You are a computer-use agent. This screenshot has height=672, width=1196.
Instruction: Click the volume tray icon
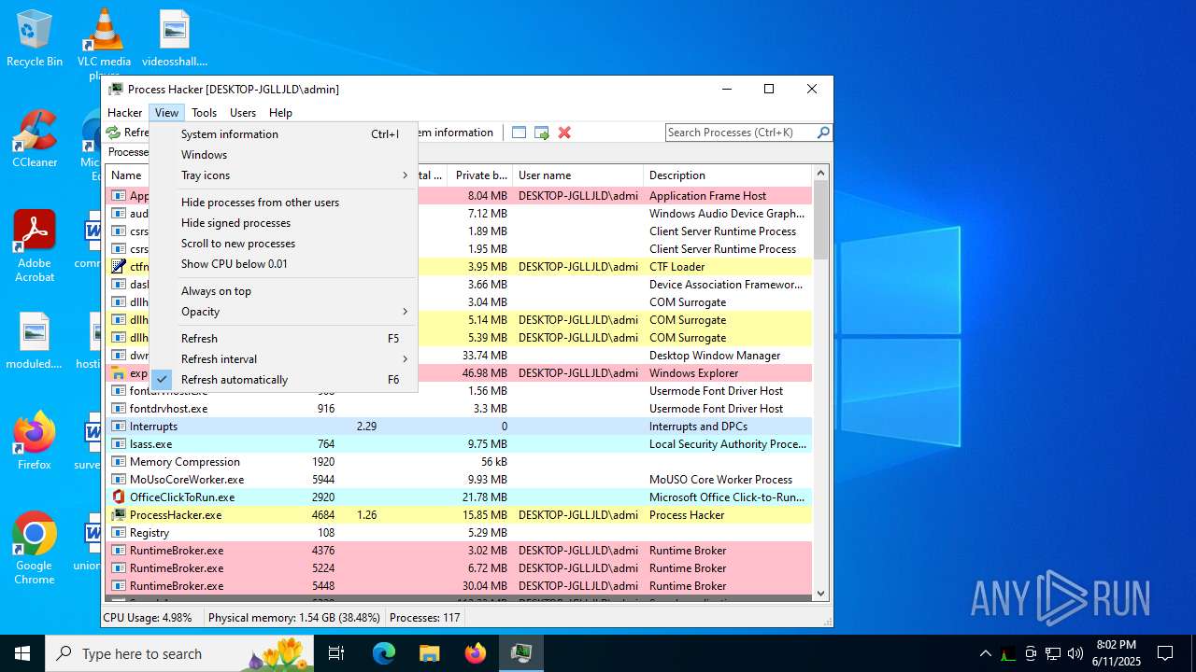(1075, 653)
